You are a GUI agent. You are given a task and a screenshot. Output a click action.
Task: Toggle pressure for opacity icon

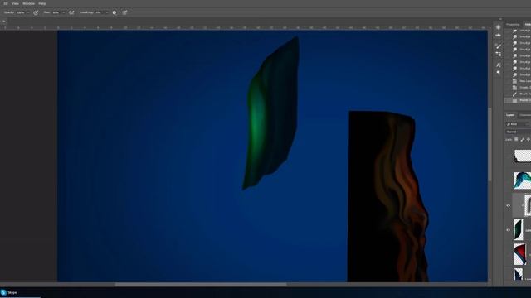(36, 12)
